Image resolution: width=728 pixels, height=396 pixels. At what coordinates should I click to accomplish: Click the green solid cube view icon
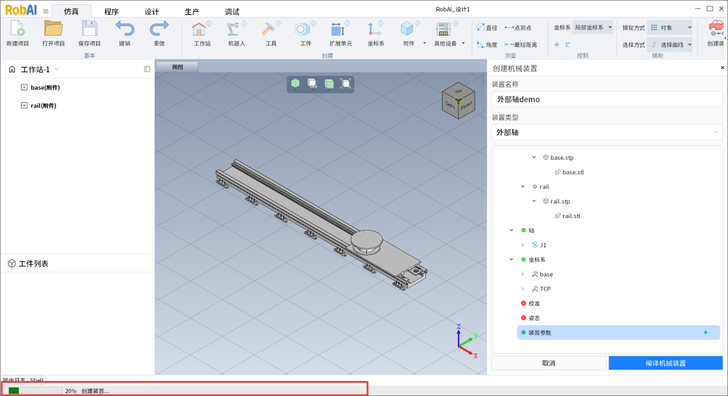[x=295, y=84]
